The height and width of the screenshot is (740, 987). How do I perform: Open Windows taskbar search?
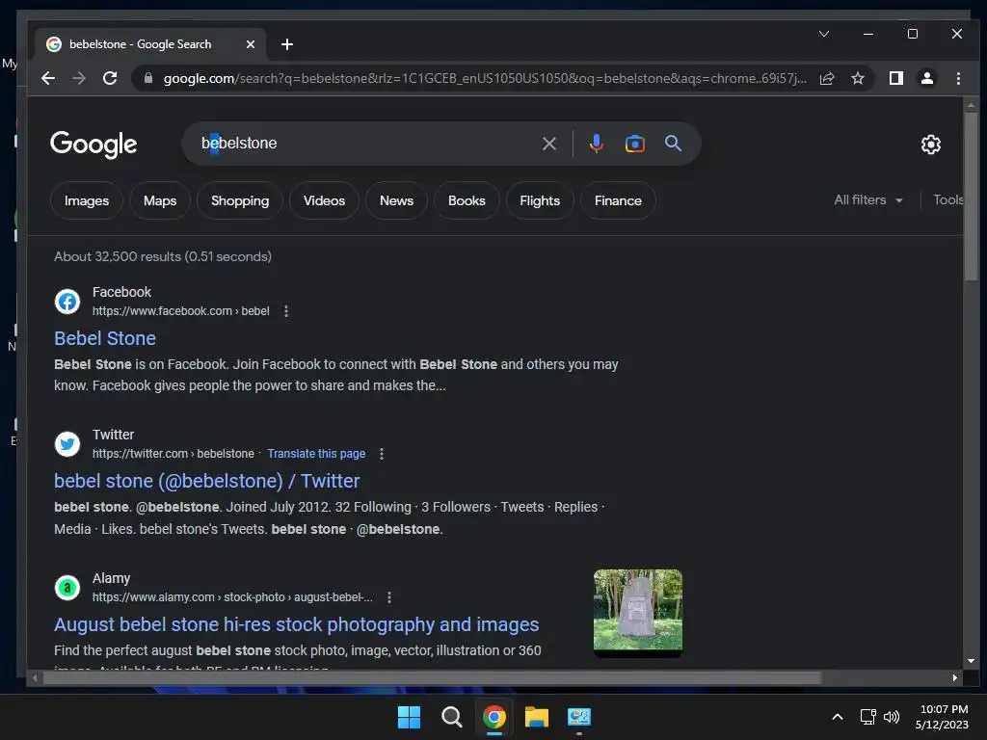click(x=451, y=717)
